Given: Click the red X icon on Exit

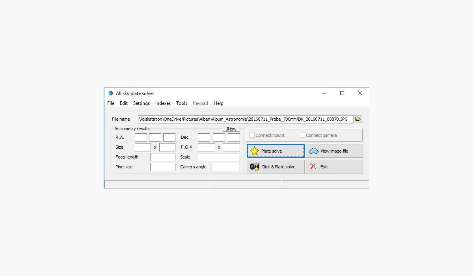Looking at the screenshot, I should (313, 167).
